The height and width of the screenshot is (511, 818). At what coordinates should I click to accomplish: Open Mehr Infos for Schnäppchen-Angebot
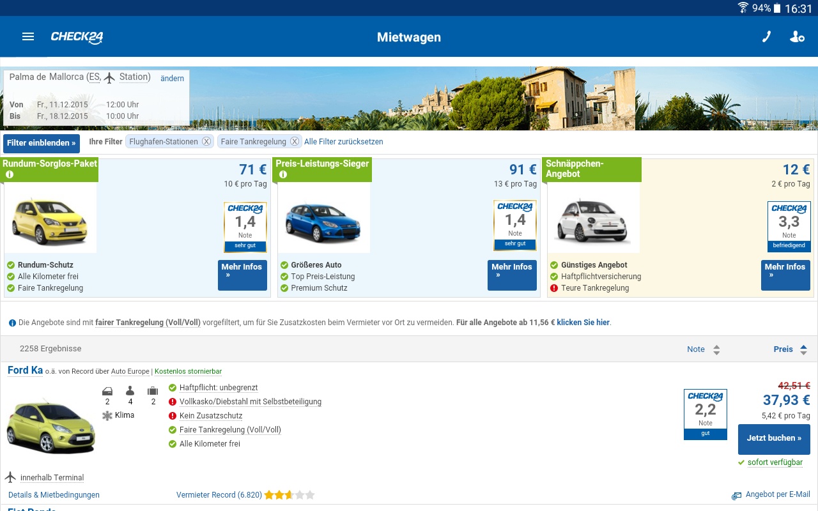tap(785, 275)
